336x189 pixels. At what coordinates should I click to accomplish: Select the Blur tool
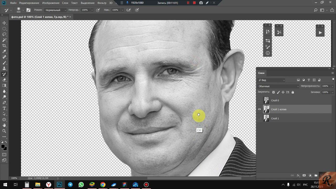click(4, 91)
